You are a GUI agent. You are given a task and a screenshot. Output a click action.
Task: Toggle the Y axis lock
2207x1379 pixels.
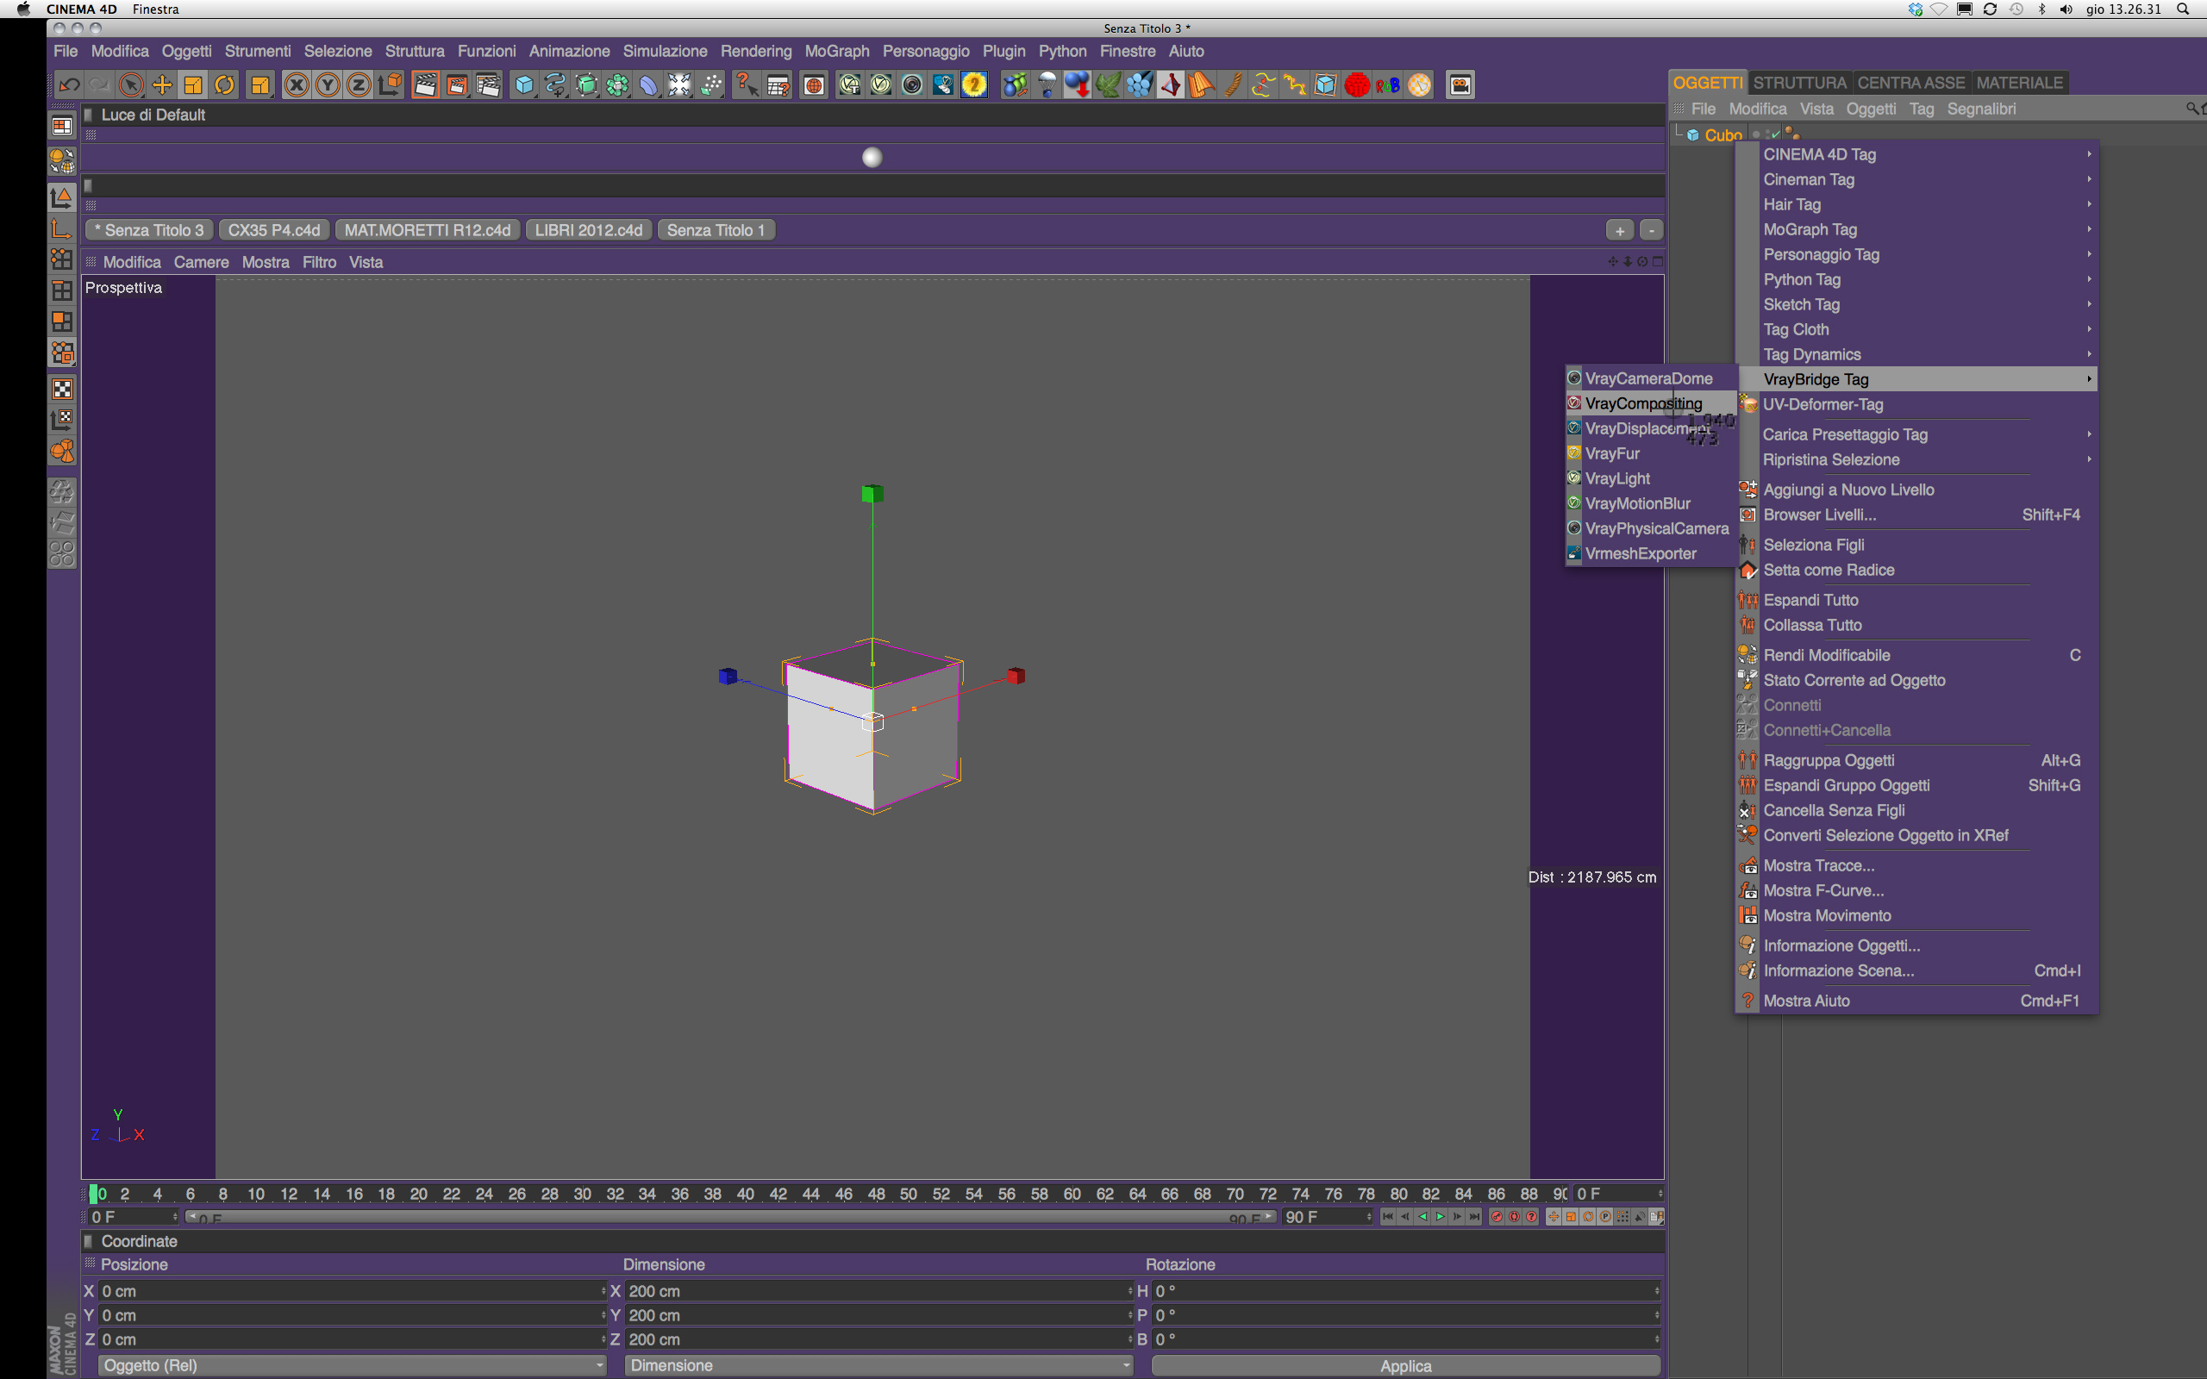pyautogui.click(x=328, y=84)
